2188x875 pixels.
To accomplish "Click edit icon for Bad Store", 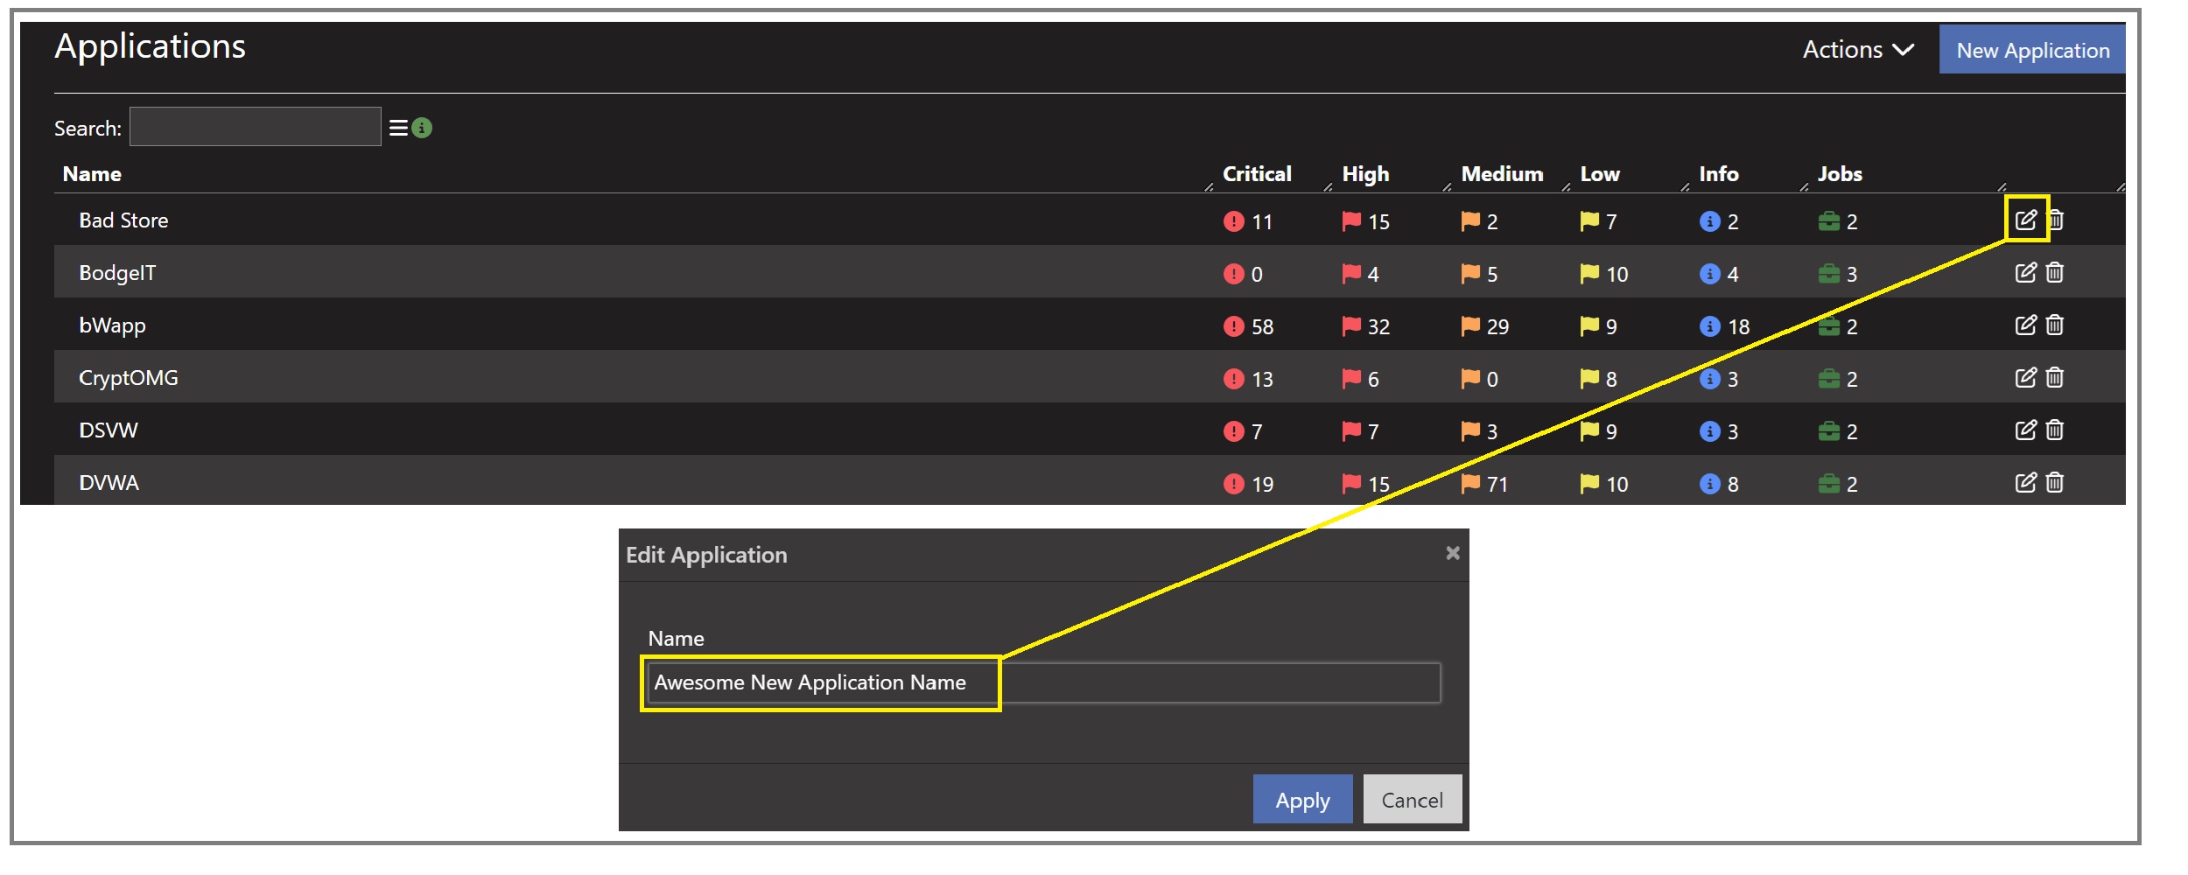I will [2025, 220].
